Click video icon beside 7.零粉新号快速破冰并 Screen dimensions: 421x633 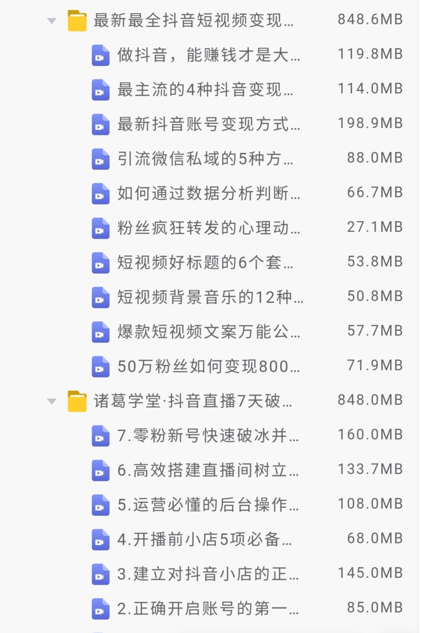point(101,436)
